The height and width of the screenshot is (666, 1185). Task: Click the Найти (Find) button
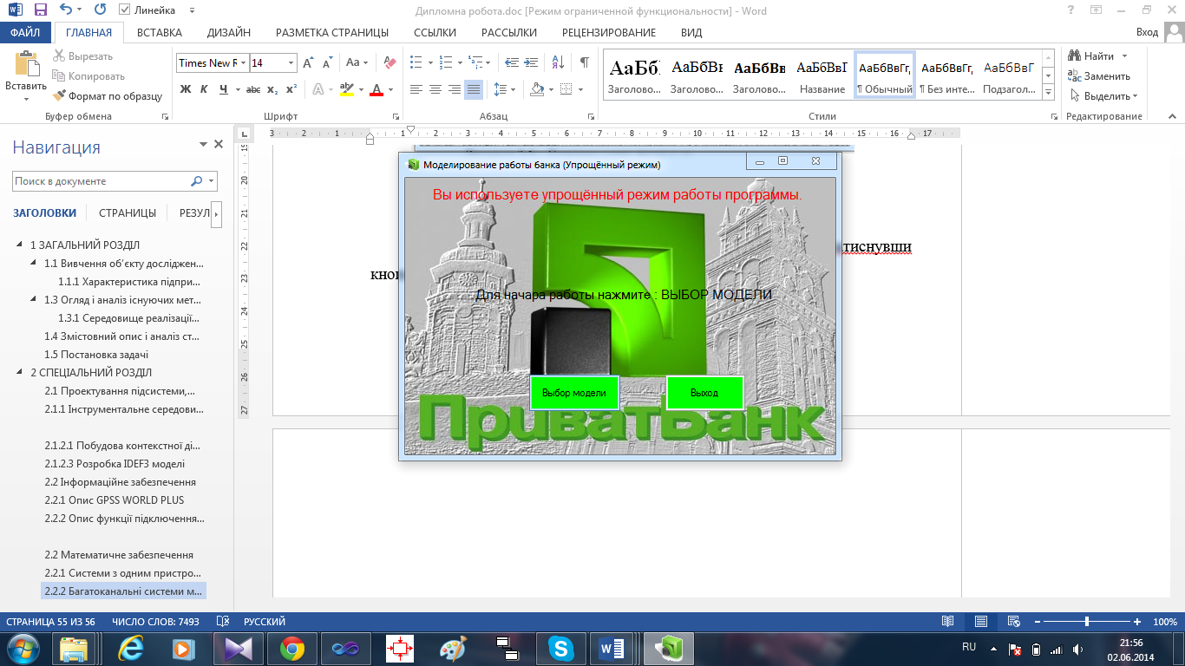click(x=1092, y=56)
